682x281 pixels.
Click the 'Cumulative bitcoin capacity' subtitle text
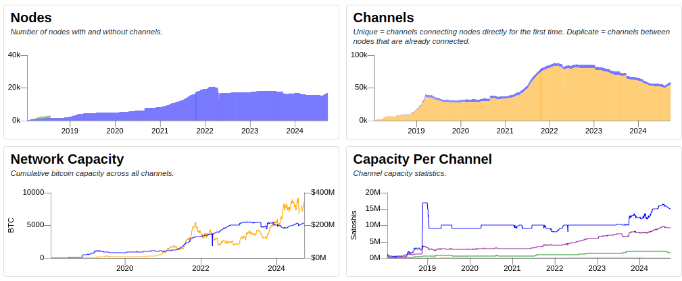(x=92, y=173)
